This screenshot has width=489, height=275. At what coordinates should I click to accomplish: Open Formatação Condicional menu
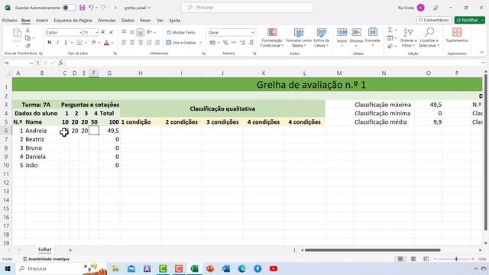272,37
